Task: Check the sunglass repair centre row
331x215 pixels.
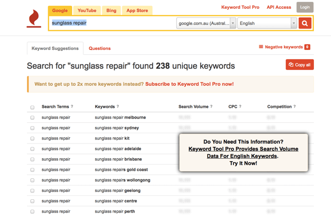Action: (32, 201)
